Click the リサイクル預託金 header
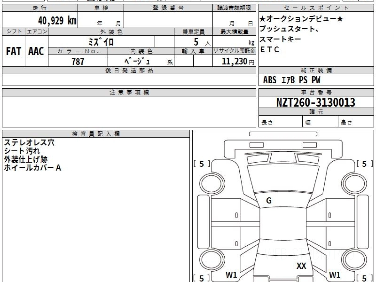Viewport: 376px width, 282px height. point(234,51)
